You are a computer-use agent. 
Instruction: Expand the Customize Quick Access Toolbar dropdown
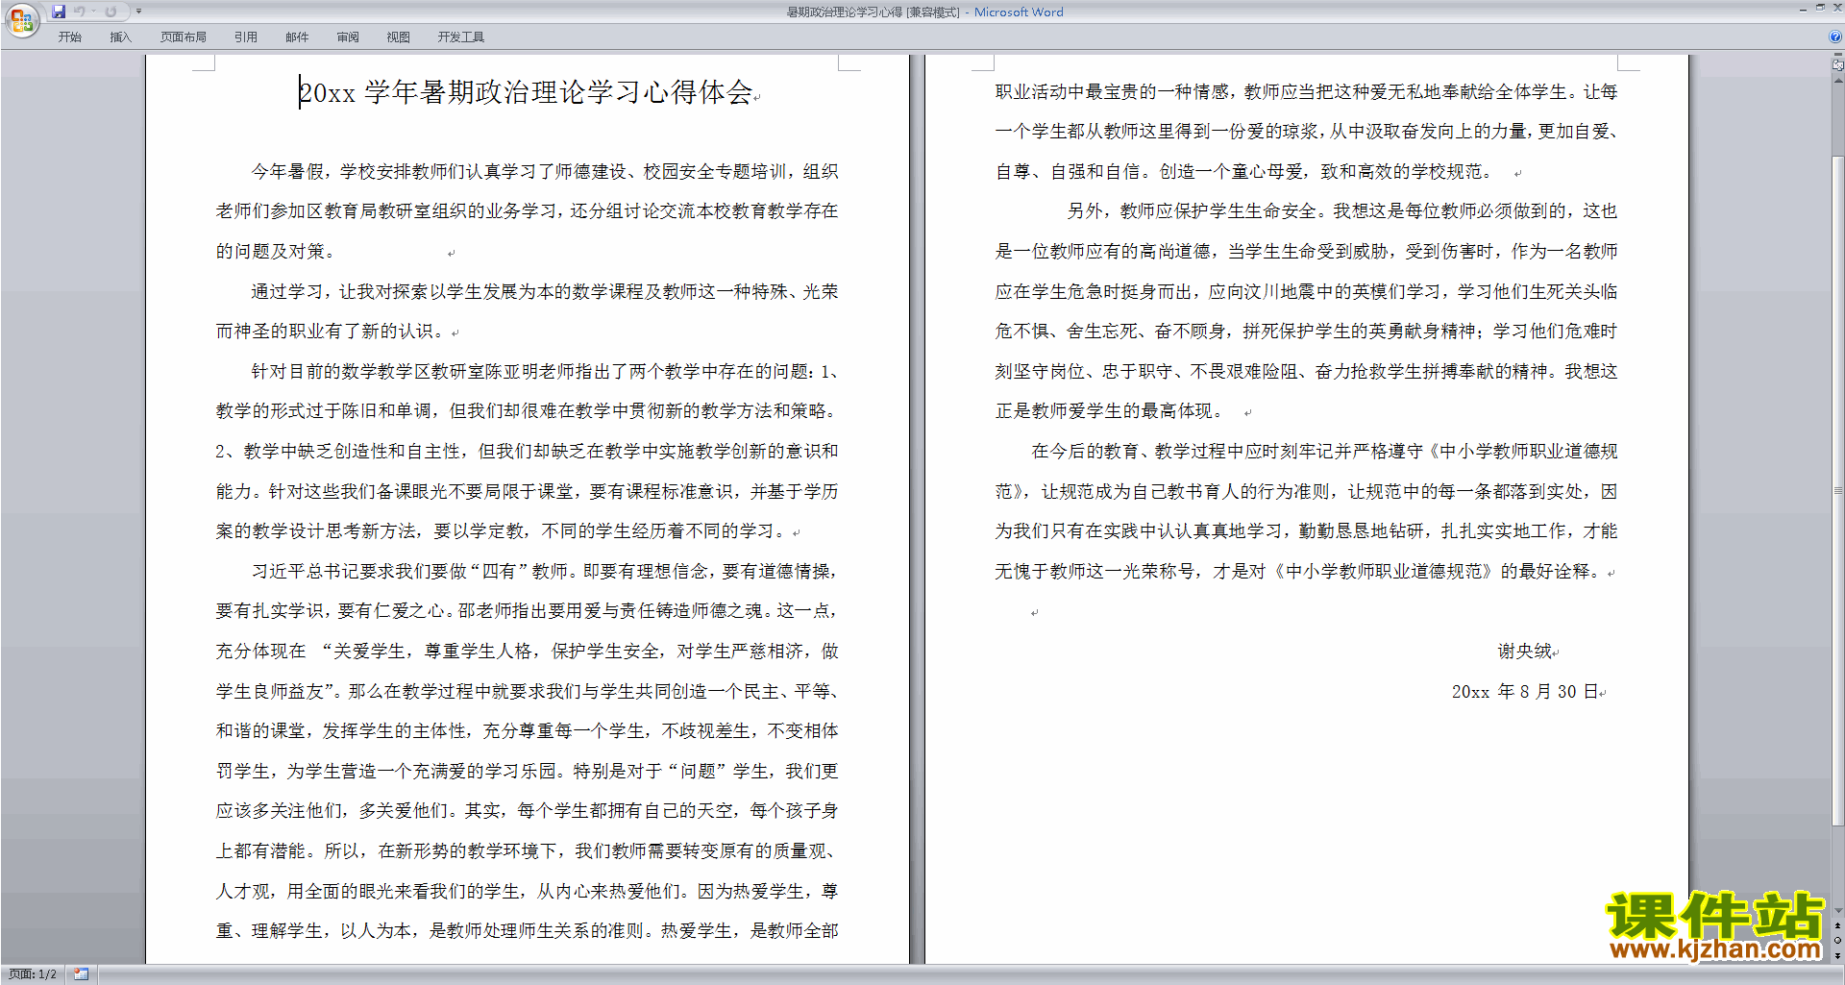[138, 12]
